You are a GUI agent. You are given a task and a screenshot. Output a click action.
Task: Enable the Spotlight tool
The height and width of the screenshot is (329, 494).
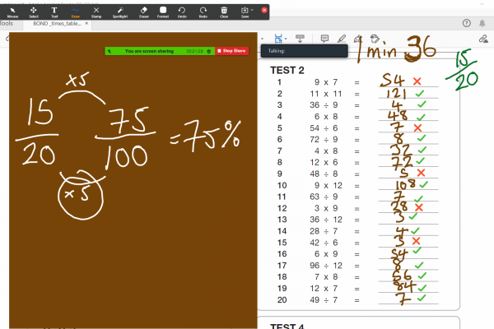[x=119, y=11]
